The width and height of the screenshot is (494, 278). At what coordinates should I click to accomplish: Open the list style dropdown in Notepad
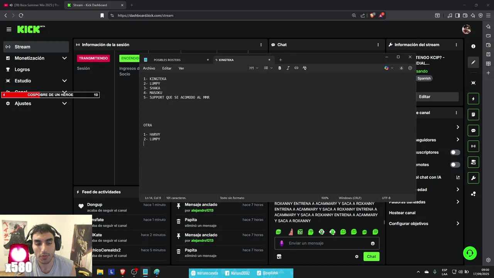pyautogui.click(x=268, y=68)
